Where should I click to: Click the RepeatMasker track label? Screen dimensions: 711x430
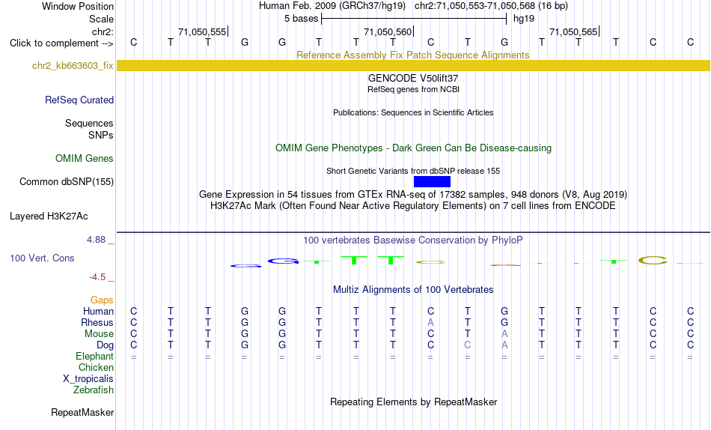82,412
